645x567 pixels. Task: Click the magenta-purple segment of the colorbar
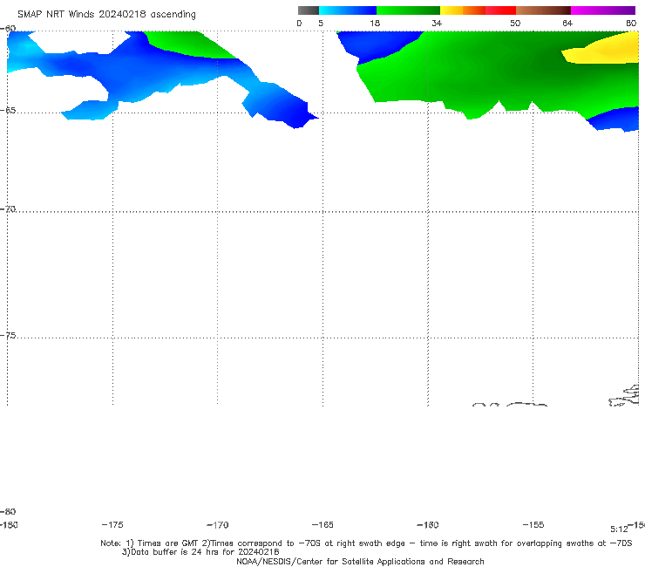point(603,10)
